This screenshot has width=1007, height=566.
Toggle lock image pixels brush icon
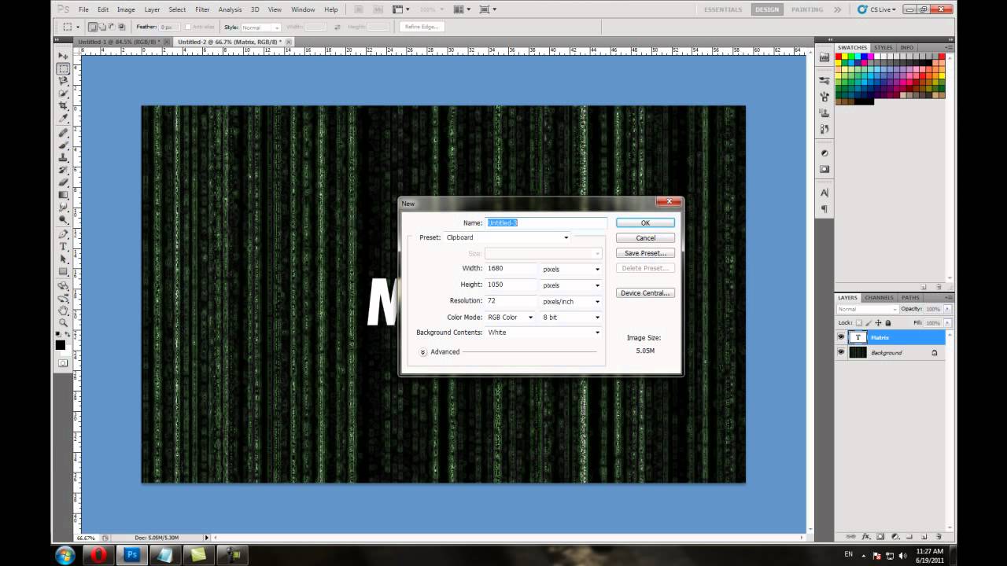[x=869, y=323]
